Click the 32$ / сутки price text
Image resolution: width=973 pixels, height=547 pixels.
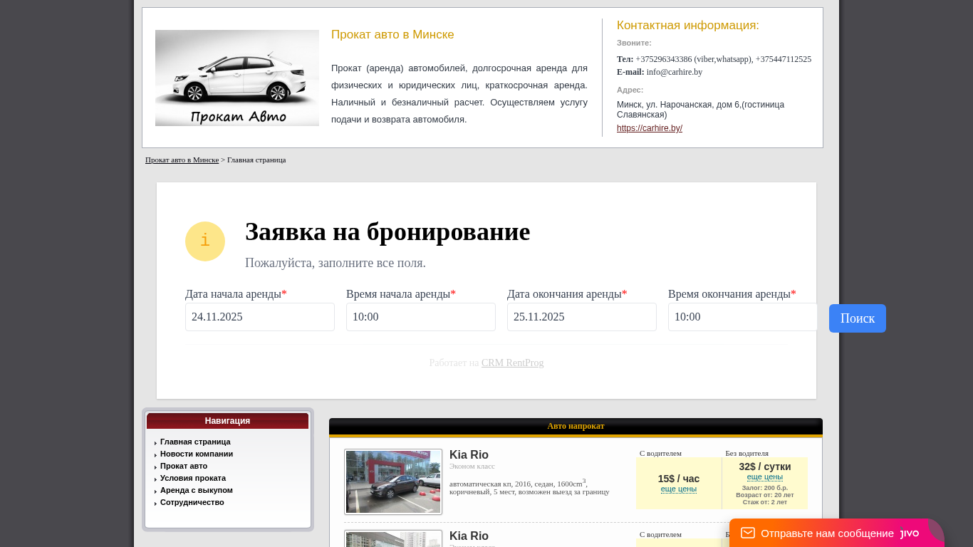coord(765,467)
